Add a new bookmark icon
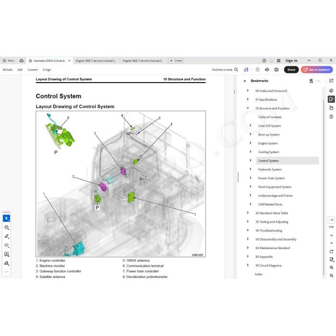Screen dimensions: 336x336 pos(311,81)
